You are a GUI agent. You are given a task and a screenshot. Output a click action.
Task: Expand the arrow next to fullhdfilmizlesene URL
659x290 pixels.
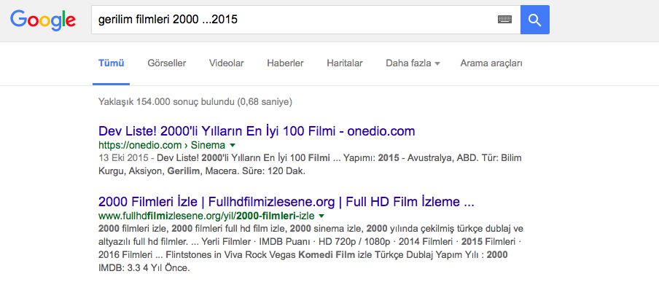point(321,216)
